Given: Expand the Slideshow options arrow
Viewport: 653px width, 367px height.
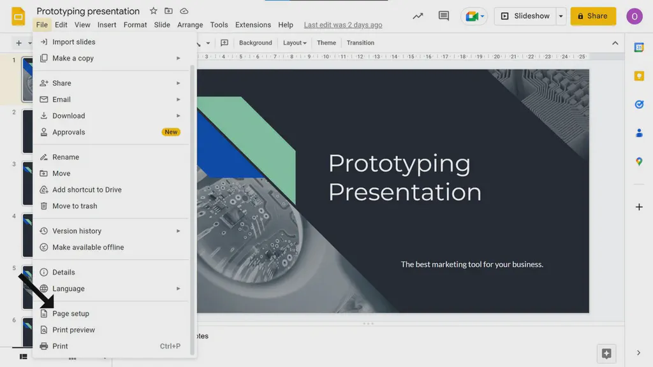Looking at the screenshot, I should (560, 16).
